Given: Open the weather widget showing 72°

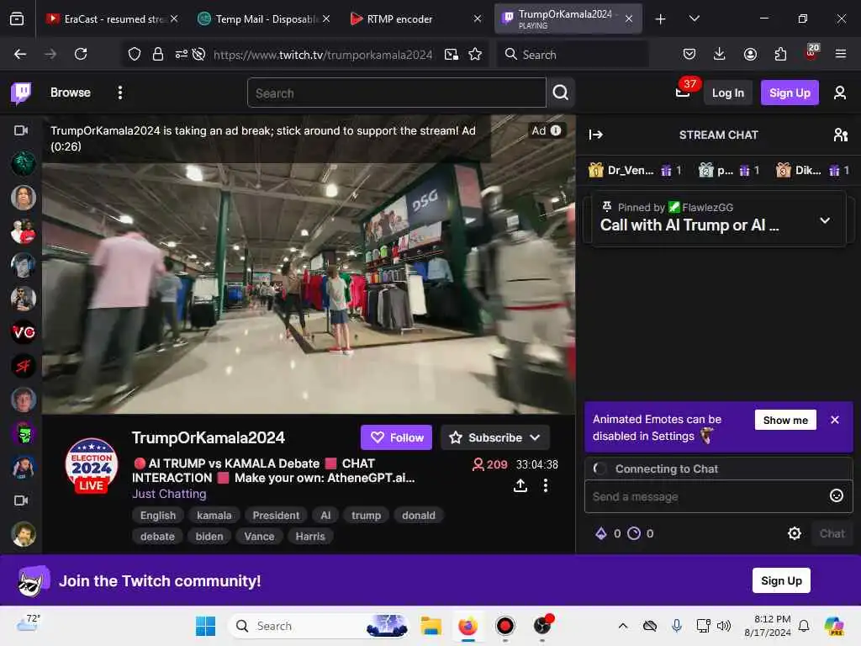Looking at the screenshot, I should coord(28,622).
